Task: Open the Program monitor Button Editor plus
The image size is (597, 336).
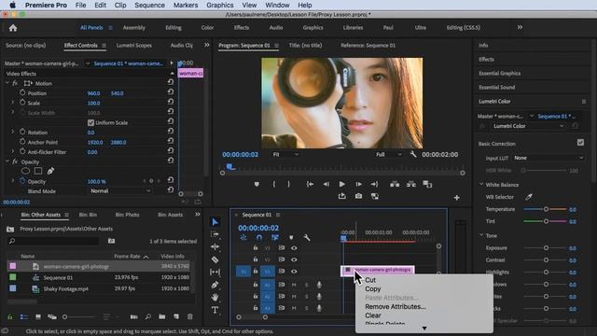Action: coord(456,197)
